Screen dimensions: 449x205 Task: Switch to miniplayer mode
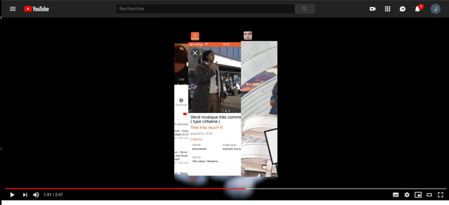coord(418,194)
